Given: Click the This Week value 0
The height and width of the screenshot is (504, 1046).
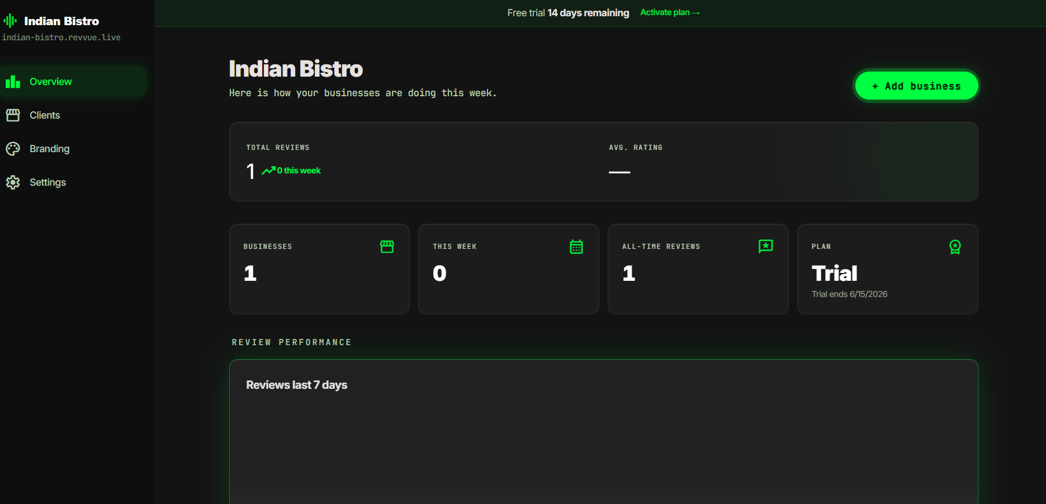Looking at the screenshot, I should (439, 274).
